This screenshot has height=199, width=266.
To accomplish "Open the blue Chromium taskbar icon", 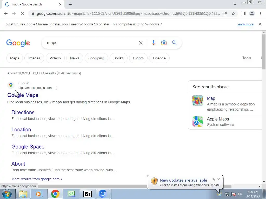I will pyautogui.click(x=103, y=194).
